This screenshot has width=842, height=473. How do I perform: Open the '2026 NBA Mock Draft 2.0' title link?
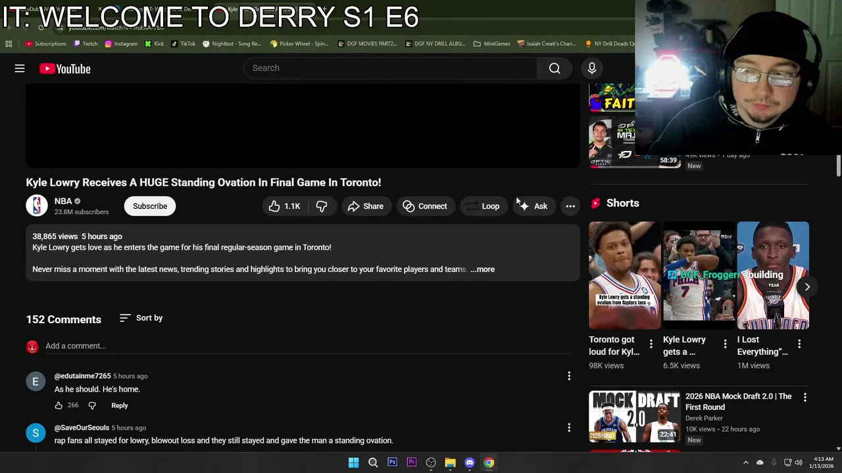pos(738,401)
